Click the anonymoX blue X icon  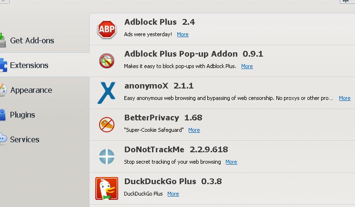tap(106, 92)
